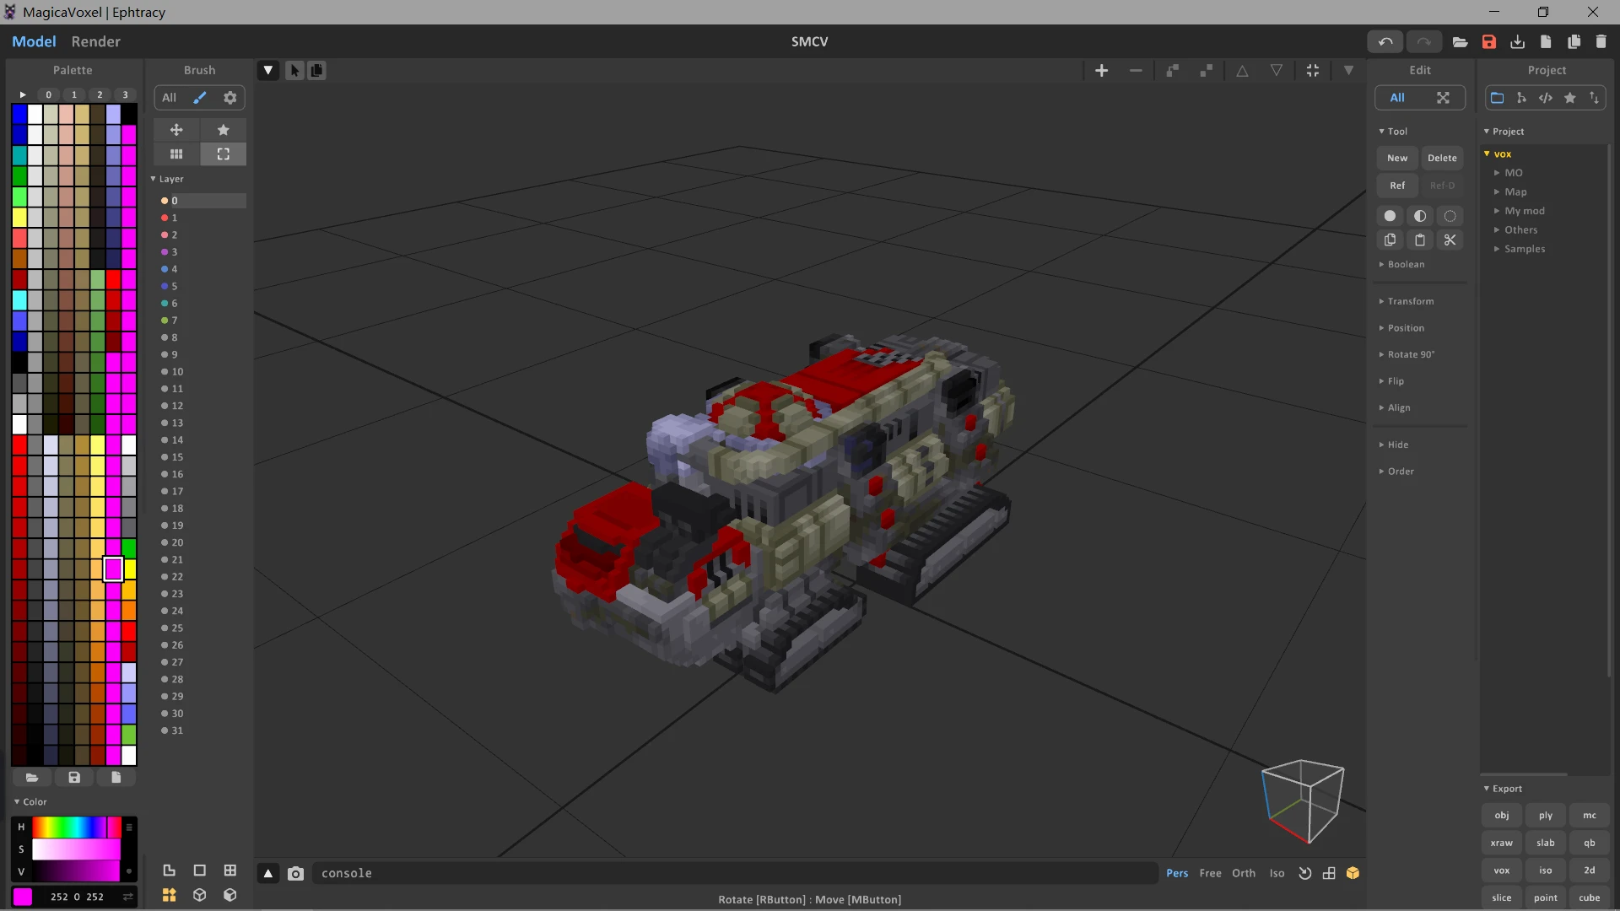
Task: Click the scissors cut icon in Tool
Action: (x=1450, y=240)
